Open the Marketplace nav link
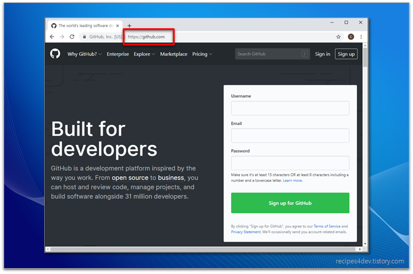This screenshot has height=274, width=413. (173, 54)
